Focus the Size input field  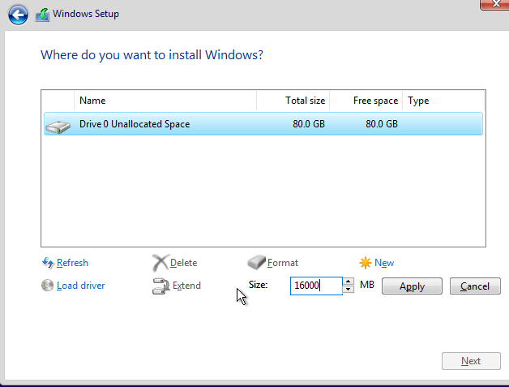click(316, 286)
